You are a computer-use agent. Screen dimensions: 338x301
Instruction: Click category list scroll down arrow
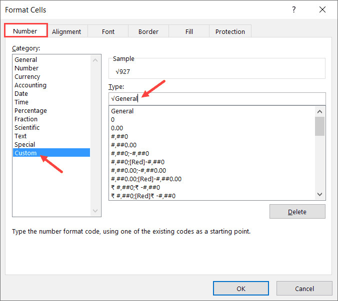pyautogui.click(x=96, y=212)
